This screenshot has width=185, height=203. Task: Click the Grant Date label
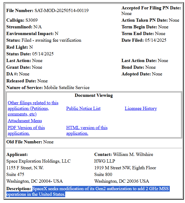pyautogui.click(x=19, y=67)
